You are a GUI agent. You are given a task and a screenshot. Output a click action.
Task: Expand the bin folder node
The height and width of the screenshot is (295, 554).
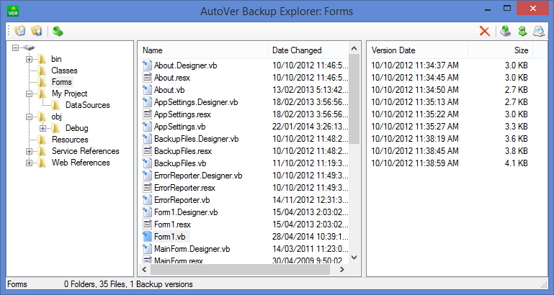pyautogui.click(x=29, y=59)
